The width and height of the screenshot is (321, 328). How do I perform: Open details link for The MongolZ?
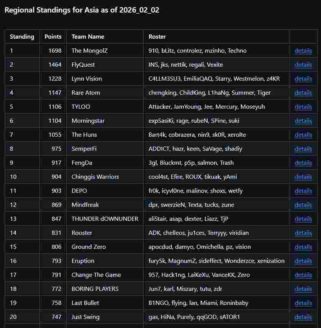point(303,51)
